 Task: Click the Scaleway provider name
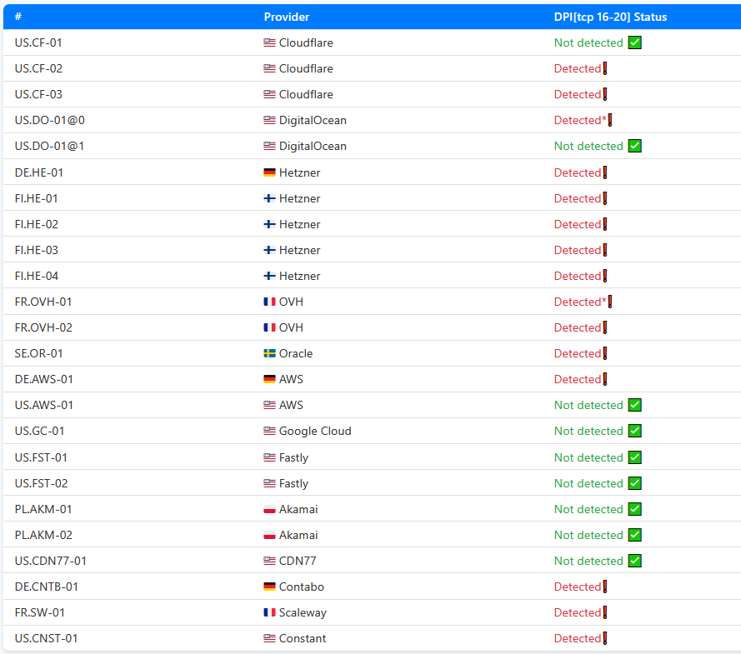pos(303,612)
